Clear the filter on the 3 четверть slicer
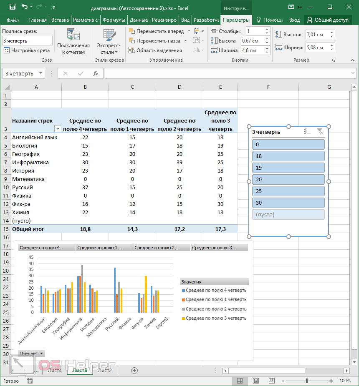 pos(320,132)
